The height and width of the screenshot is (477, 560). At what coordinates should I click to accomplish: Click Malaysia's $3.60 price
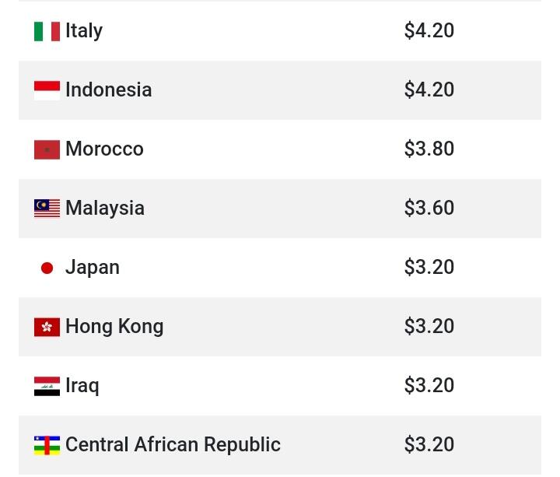[x=429, y=208]
